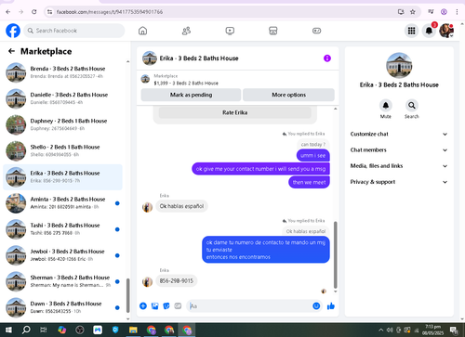
Task: Go to the Home feed icon
Action: (142, 31)
